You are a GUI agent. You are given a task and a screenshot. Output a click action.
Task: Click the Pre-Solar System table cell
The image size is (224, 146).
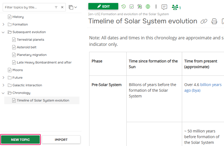(108, 111)
